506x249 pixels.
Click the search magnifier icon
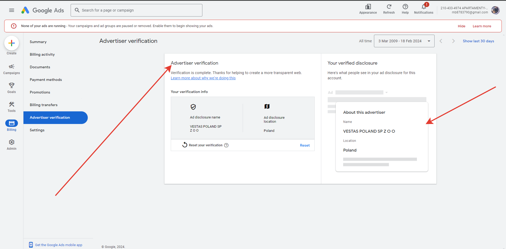(x=77, y=10)
